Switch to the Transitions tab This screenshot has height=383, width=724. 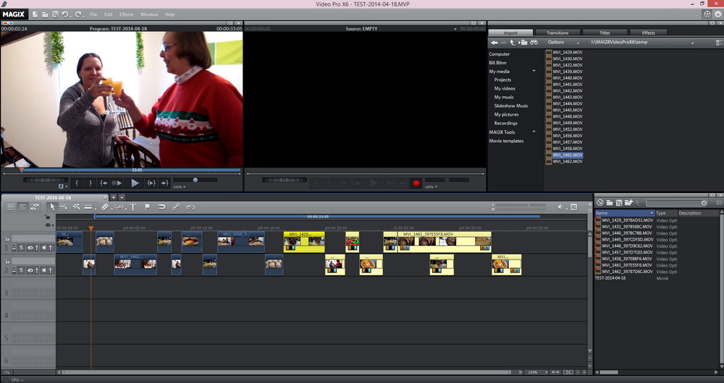click(x=557, y=33)
